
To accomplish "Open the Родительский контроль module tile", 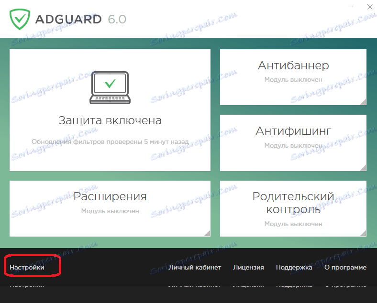I will pos(293,209).
